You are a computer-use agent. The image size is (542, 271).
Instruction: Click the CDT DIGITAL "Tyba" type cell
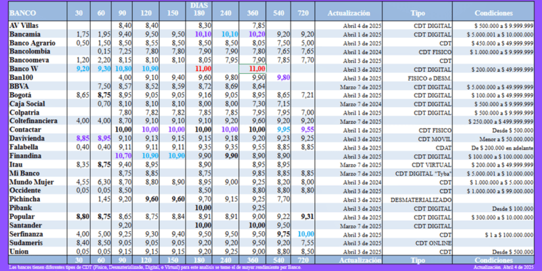(x=424, y=173)
